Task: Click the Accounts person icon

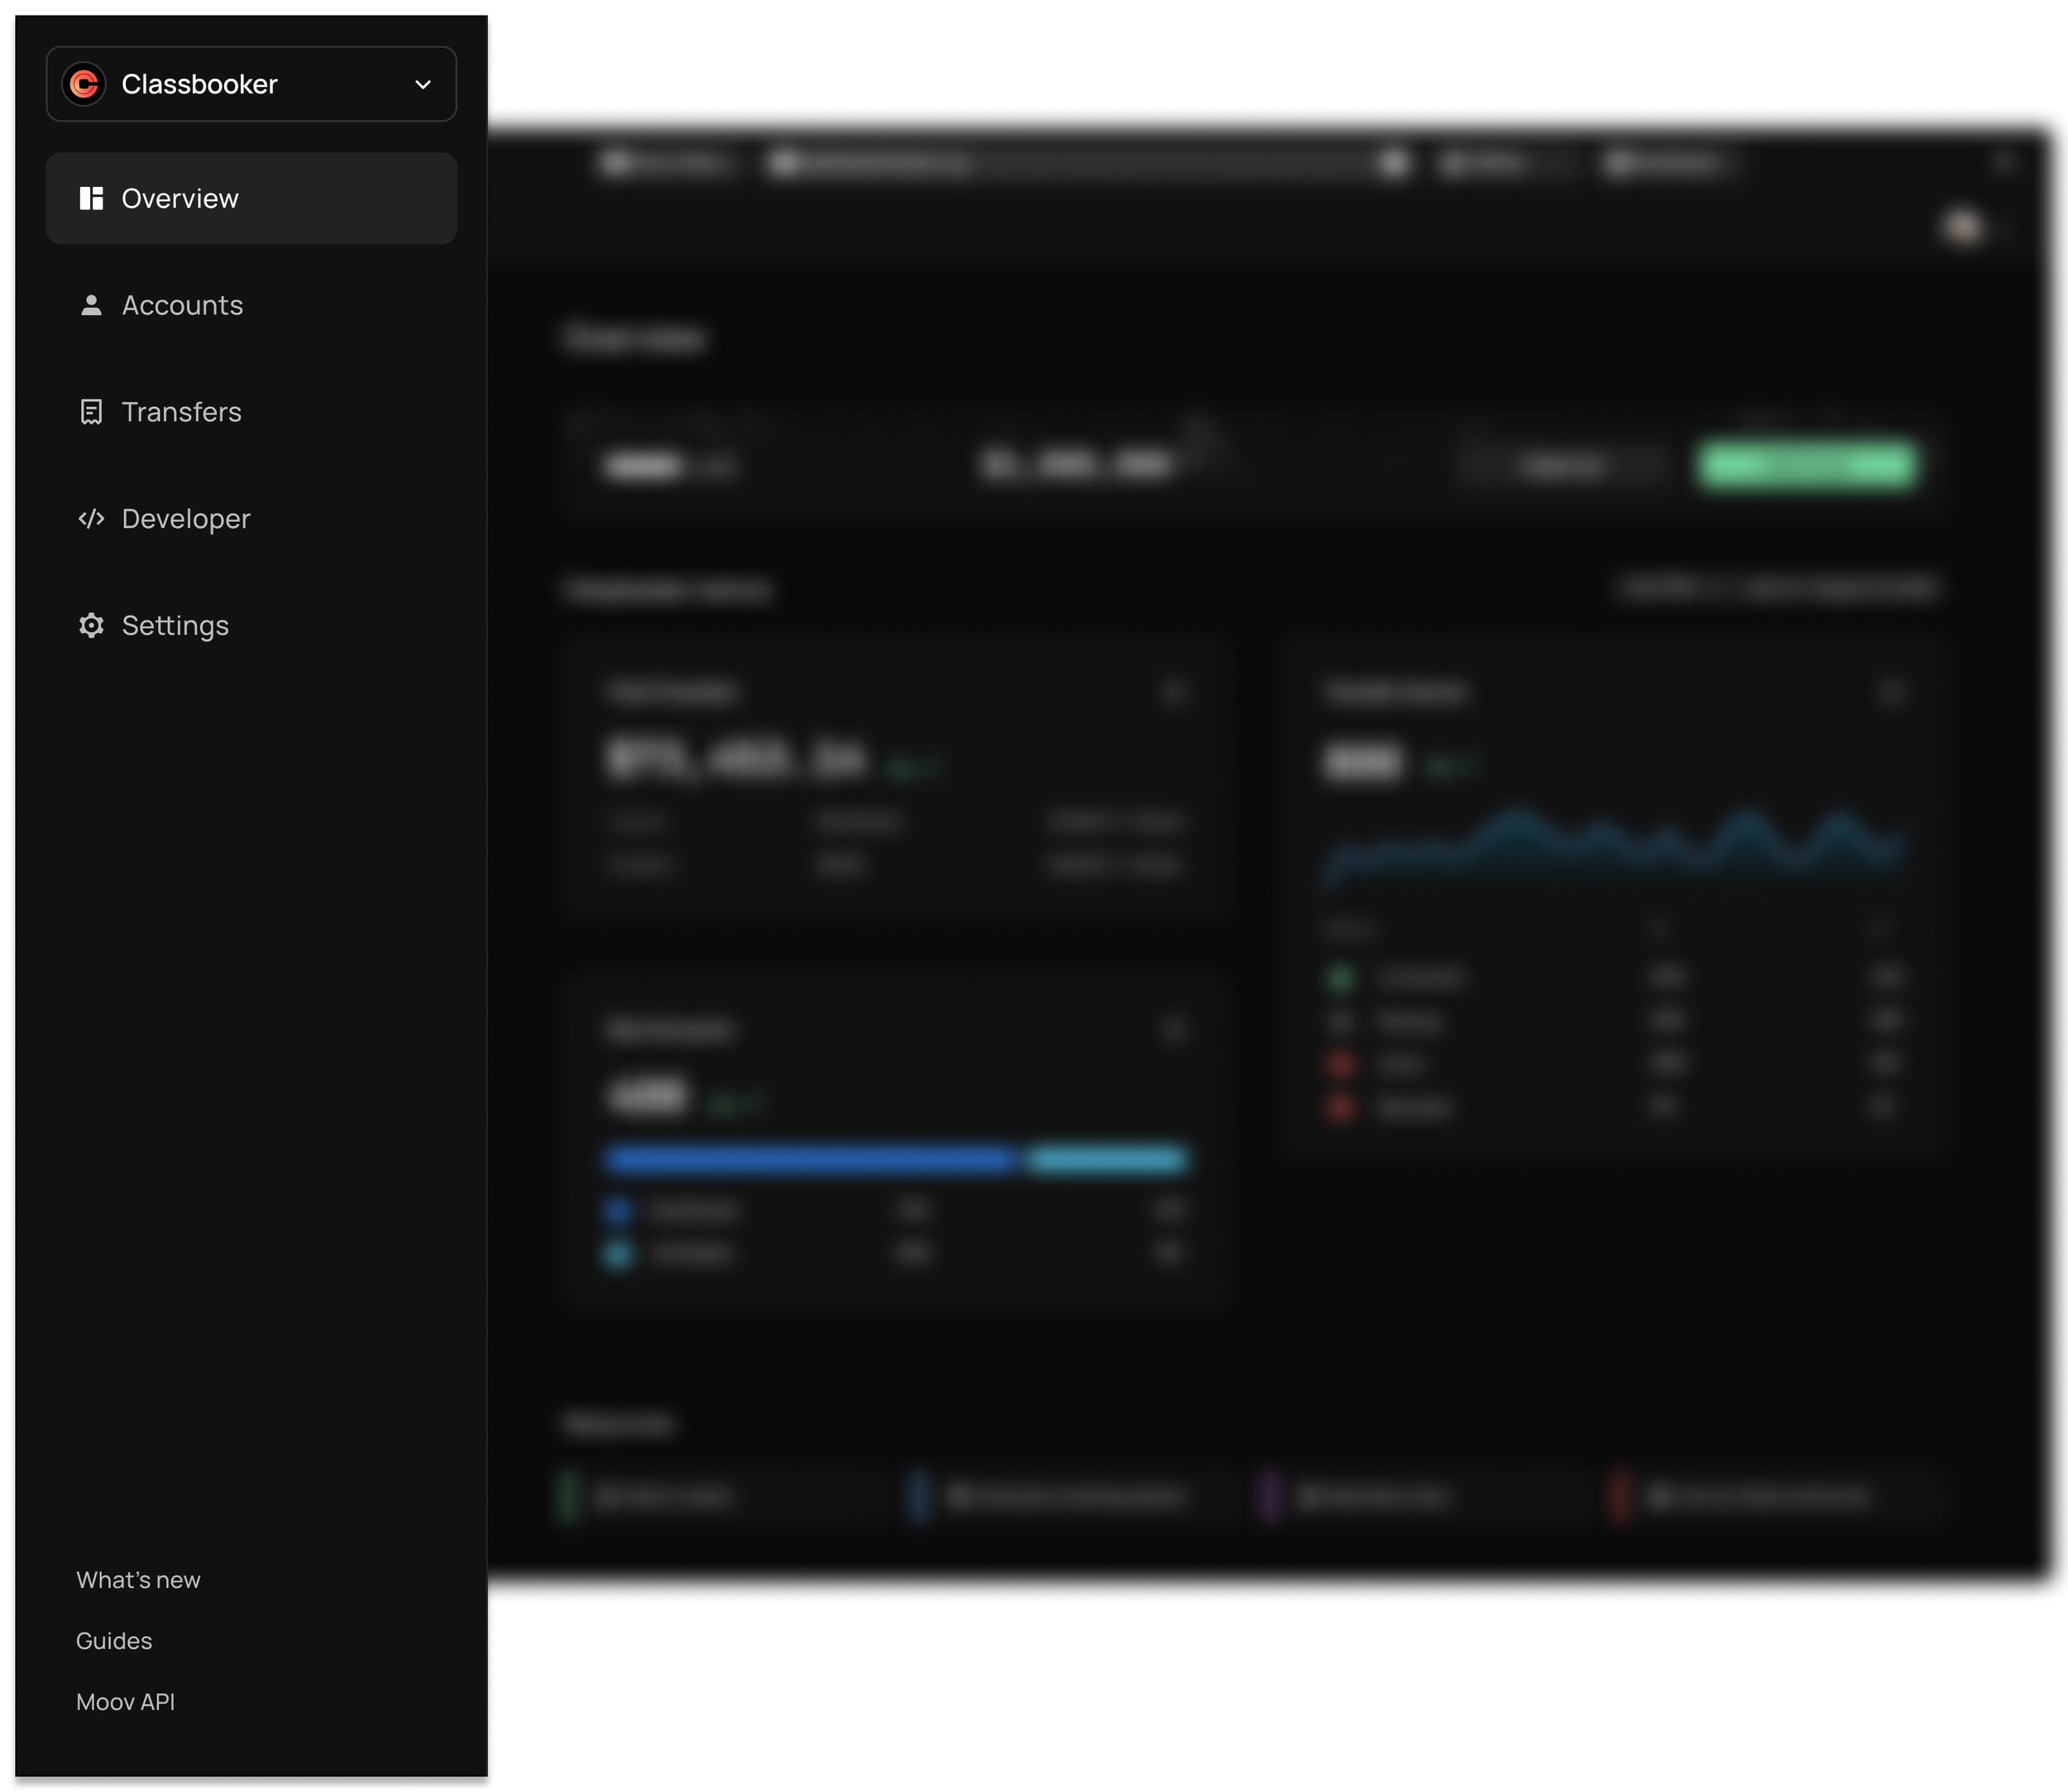Action: [x=91, y=305]
